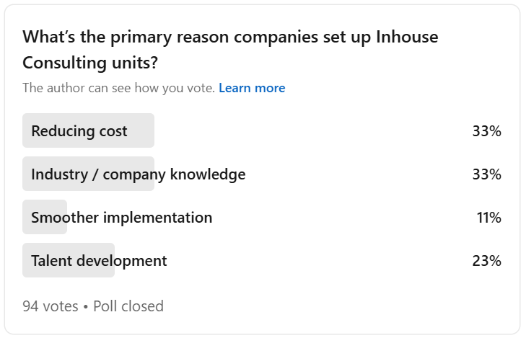
Task: Select "Industry / company knowledge" option text
Action: click(139, 174)
